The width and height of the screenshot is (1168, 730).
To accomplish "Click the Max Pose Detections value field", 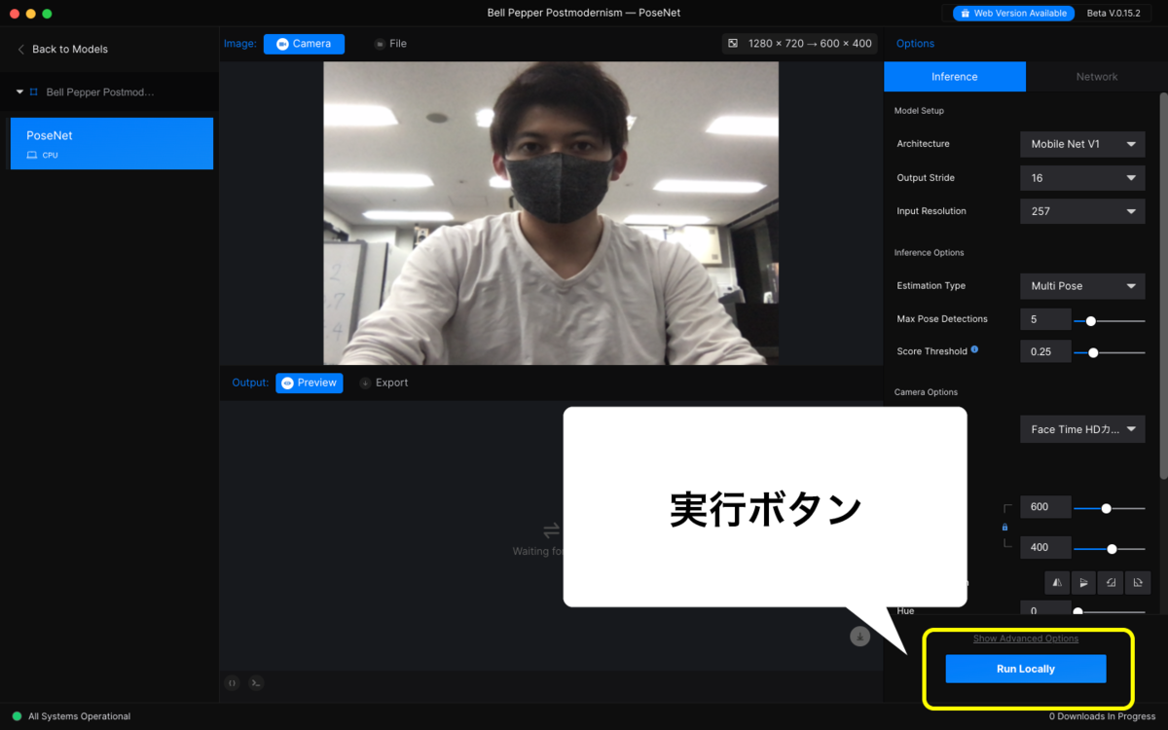I will [1044, 318].
